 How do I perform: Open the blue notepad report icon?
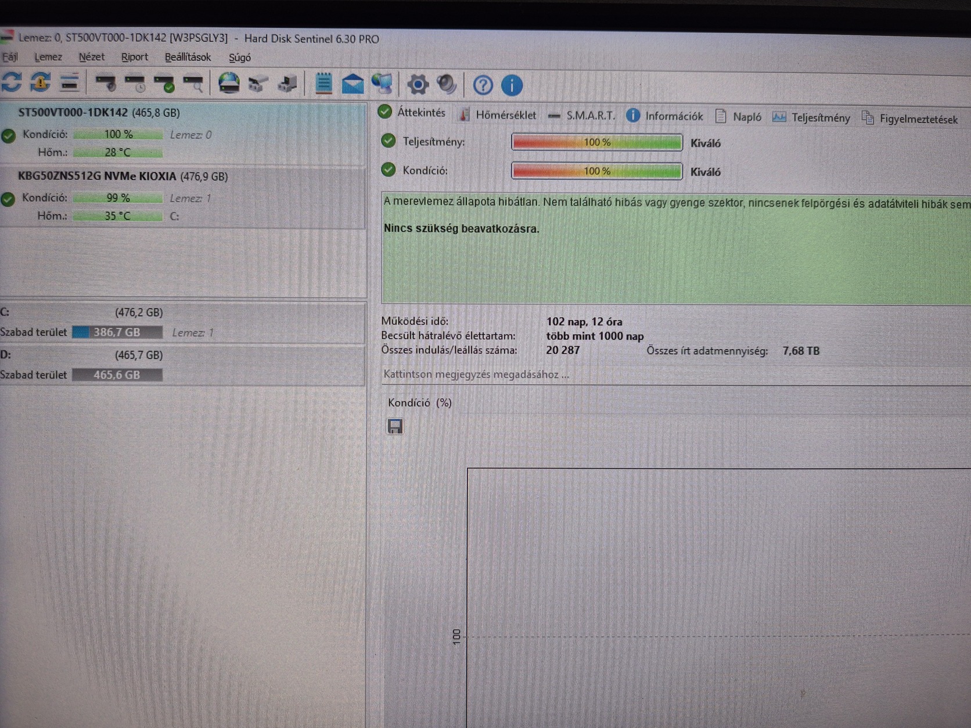pos(323,84)
